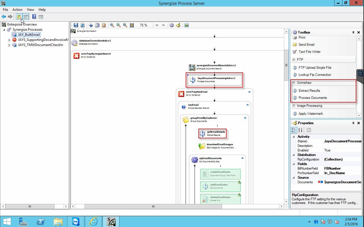Viewport: 364px width, 227px height.
Task: Click the Copy icon in the toolbar
Action: coord(97,25)
